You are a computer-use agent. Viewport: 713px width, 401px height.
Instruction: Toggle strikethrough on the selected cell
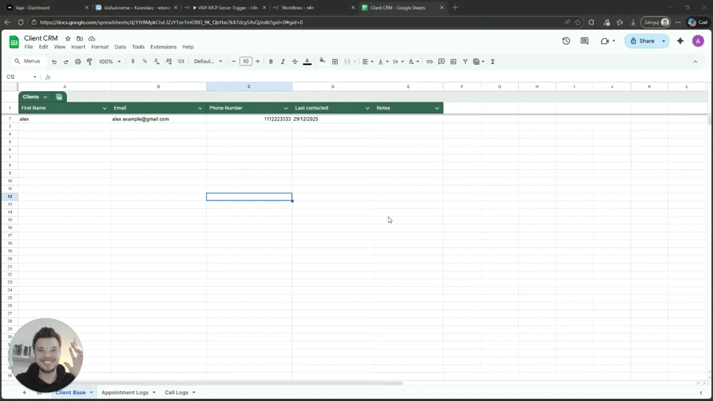tap(294, 61)
